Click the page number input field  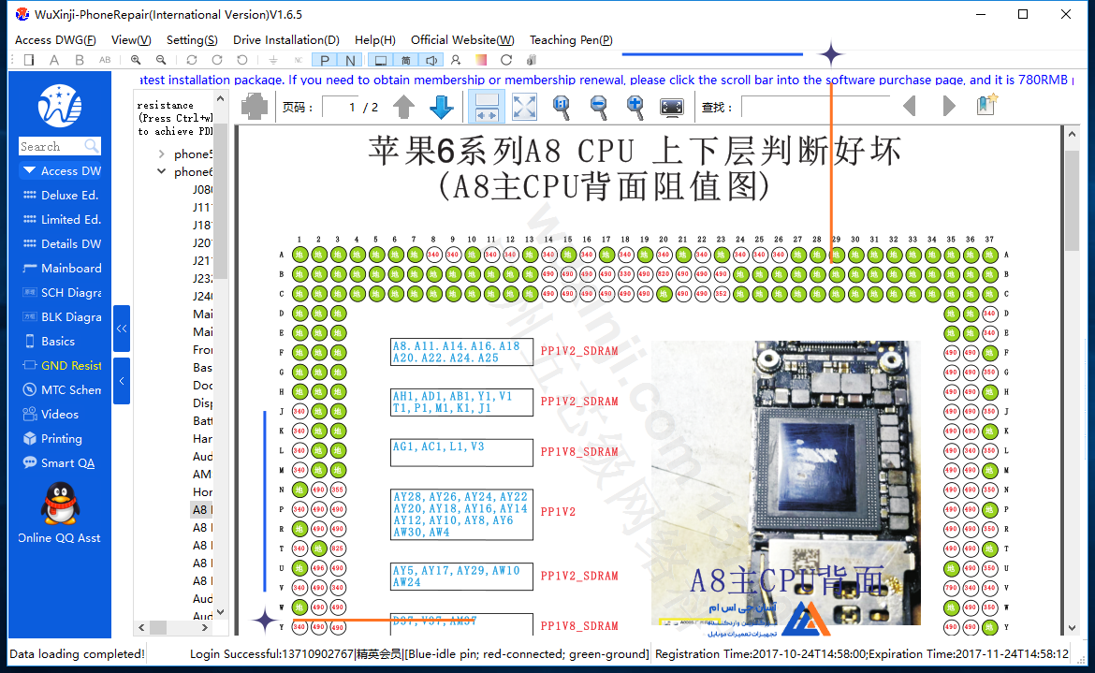[340, 107]
